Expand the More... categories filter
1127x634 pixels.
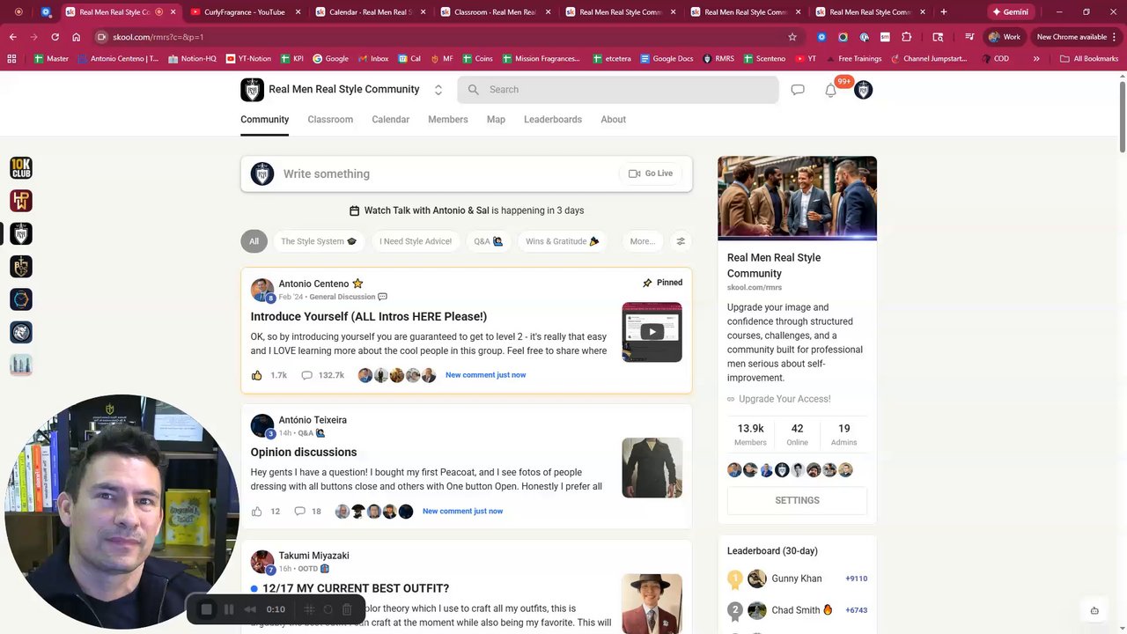coord(643,241)
